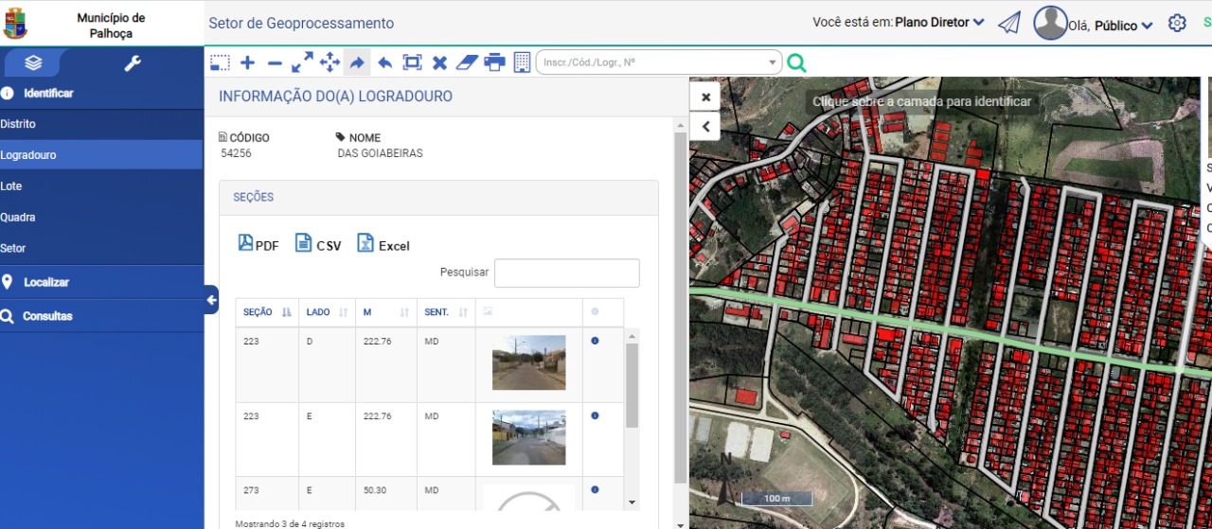The width and height of the screenshot is (1212, 529).
Task: Open the wrench tools tab in the sidebar
Action: pos(133,63)
